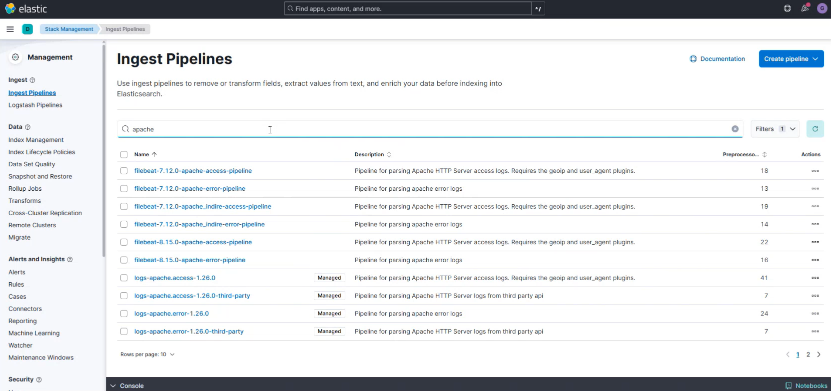Click Stack Management breadcrumb
Image resolution: width=831 pixels, height=391 pixels.
click(69, 29)
